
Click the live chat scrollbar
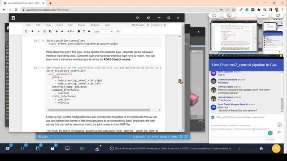coord(282,104)
